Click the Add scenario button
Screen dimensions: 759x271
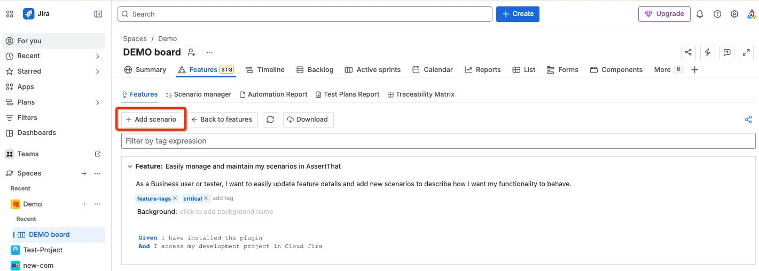[x=151, y=119]
